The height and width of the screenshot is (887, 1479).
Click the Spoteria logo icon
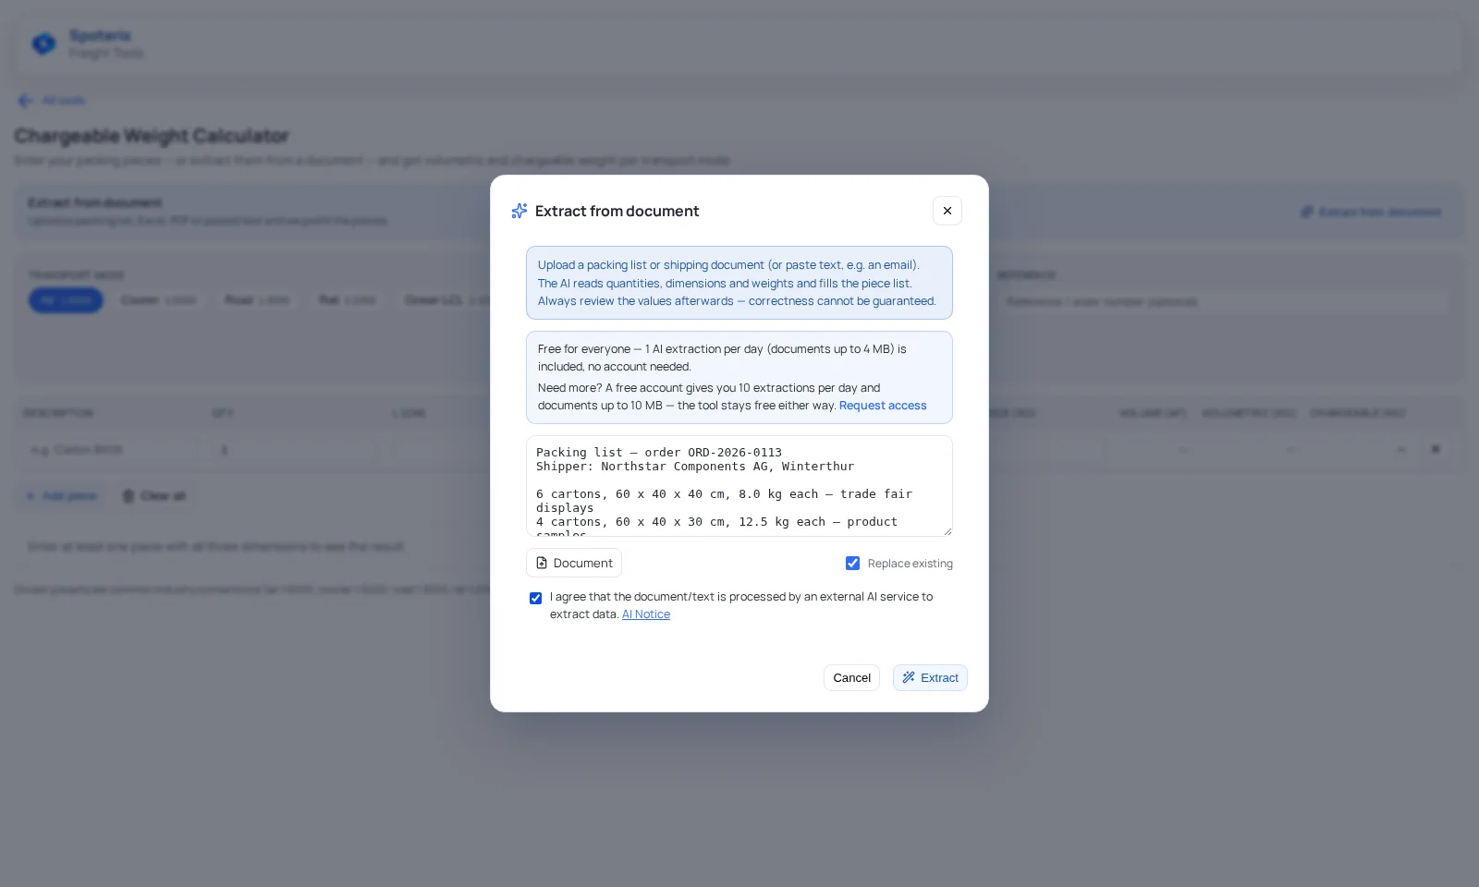tap(43, 43)
